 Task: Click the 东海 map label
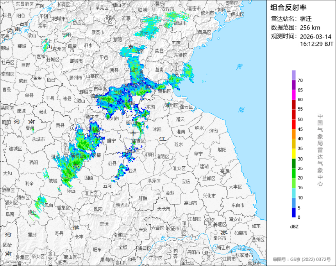coord(150,107)
